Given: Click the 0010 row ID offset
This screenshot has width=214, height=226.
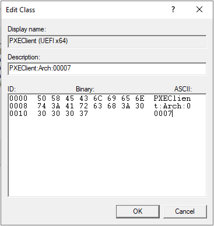Looking at the screenshot, I should [x=19, y=114].
